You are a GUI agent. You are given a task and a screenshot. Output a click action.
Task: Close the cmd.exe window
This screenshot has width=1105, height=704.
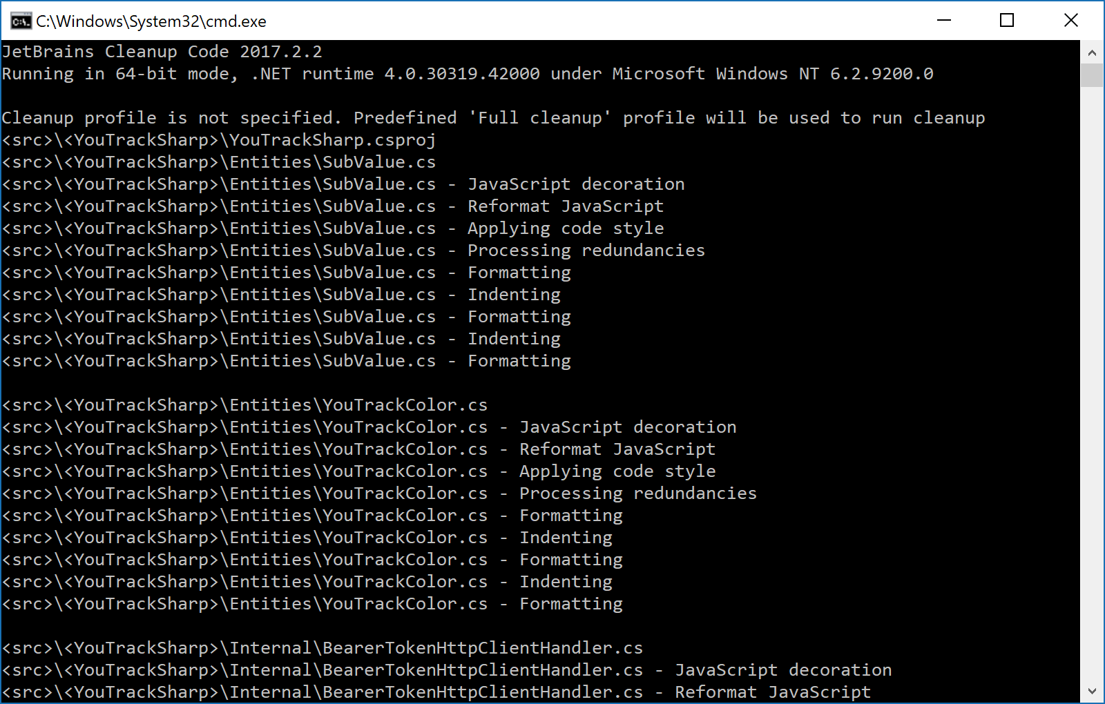coord(1071,21)
